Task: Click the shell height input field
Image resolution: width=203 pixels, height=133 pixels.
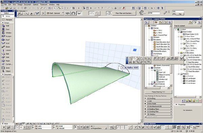Action: [154, 13]
